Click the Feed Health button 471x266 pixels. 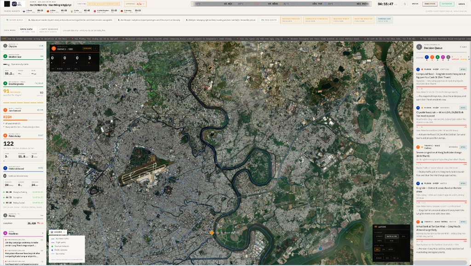coord(269,20)
